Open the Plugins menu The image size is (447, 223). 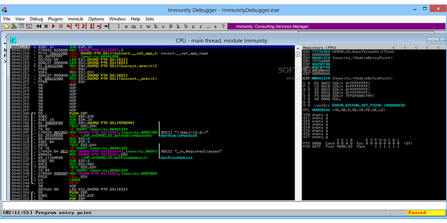click(x=55, y=19)
